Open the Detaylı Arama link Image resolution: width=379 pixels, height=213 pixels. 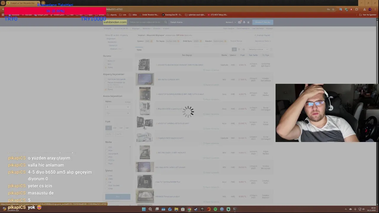pyautogui.click(x=176, y=22)
